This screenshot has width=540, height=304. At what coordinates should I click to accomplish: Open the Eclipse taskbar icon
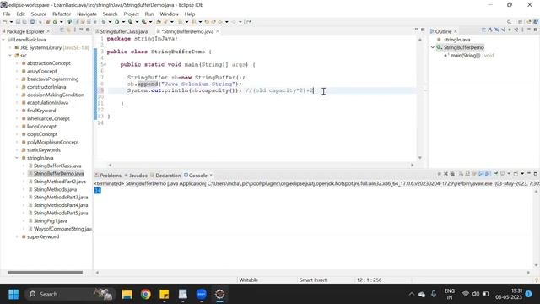pyautogui.click(x=219, y=294)
